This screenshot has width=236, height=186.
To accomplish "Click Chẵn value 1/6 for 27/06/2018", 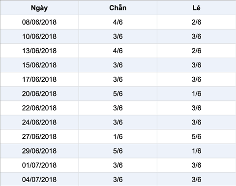I will 118,136.
